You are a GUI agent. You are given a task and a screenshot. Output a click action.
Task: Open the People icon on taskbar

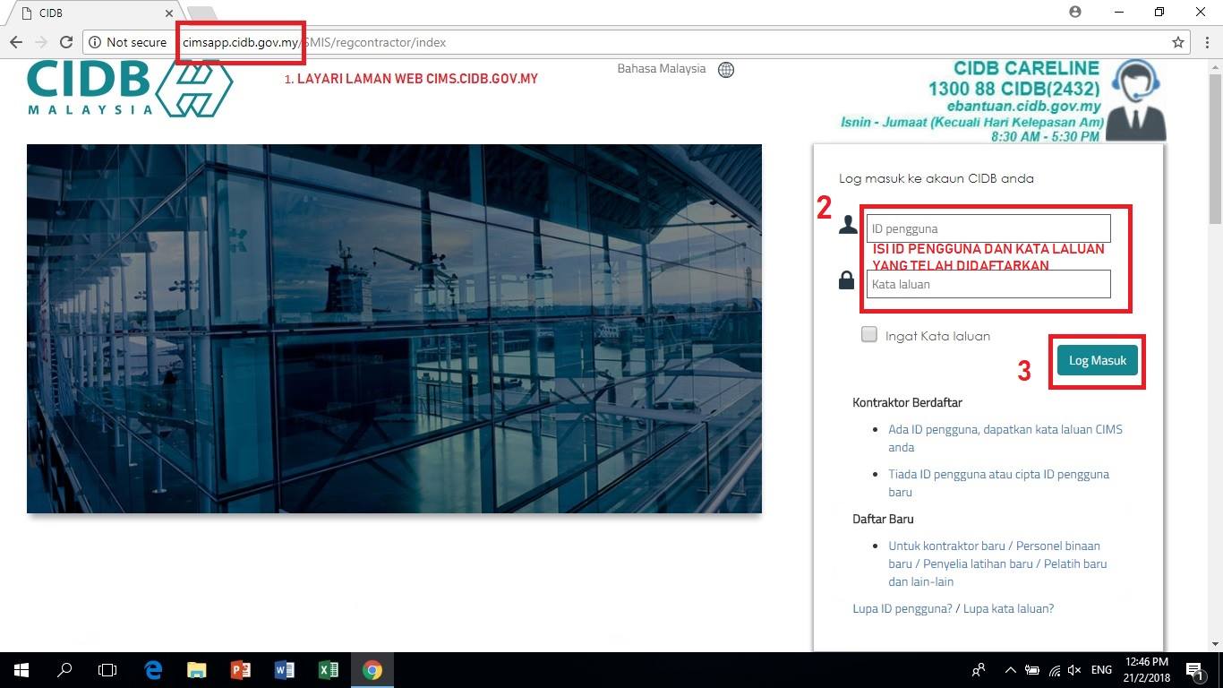979,670
